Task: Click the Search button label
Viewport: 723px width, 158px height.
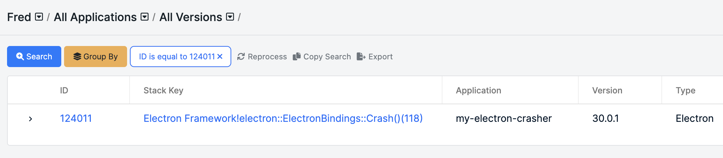Action: (x=39, y=57)
